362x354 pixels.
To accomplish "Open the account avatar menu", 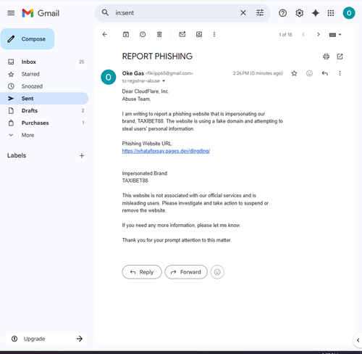I will coord(349,13).
